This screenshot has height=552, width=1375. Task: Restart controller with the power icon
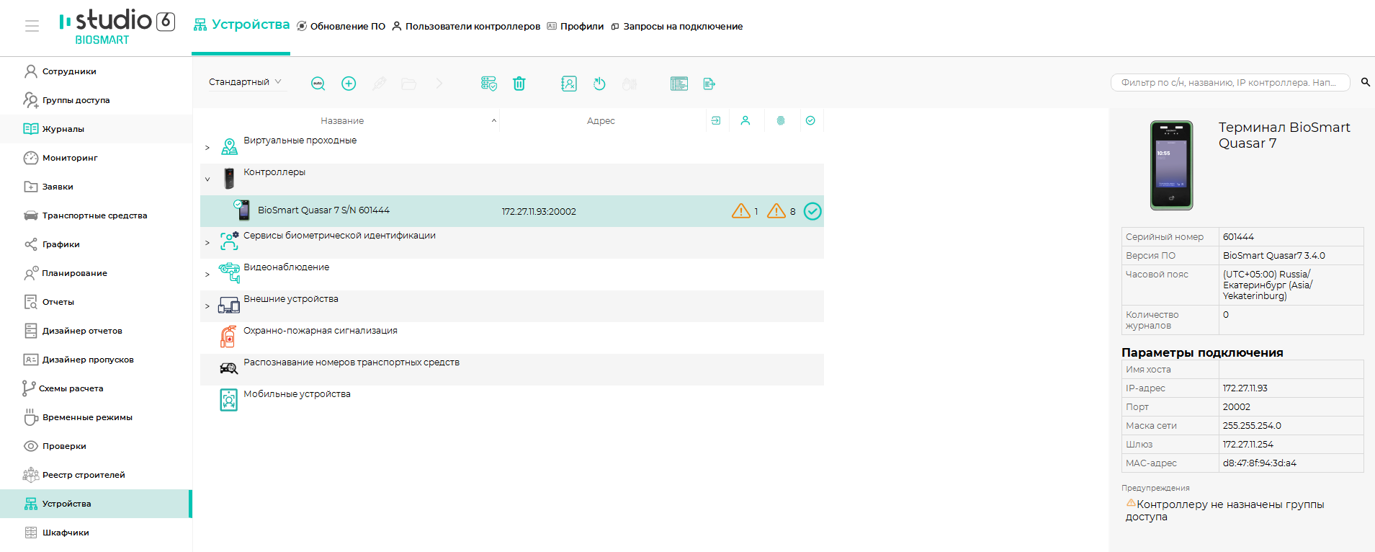(599, 84)
